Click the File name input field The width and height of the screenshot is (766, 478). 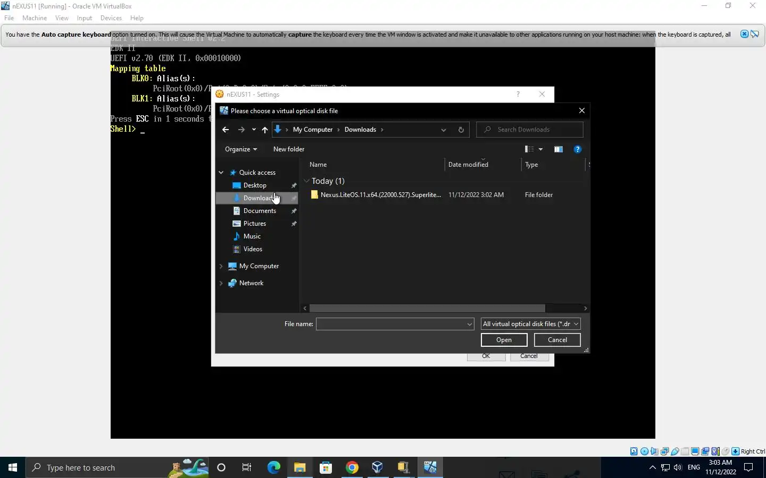click(391, 324)
